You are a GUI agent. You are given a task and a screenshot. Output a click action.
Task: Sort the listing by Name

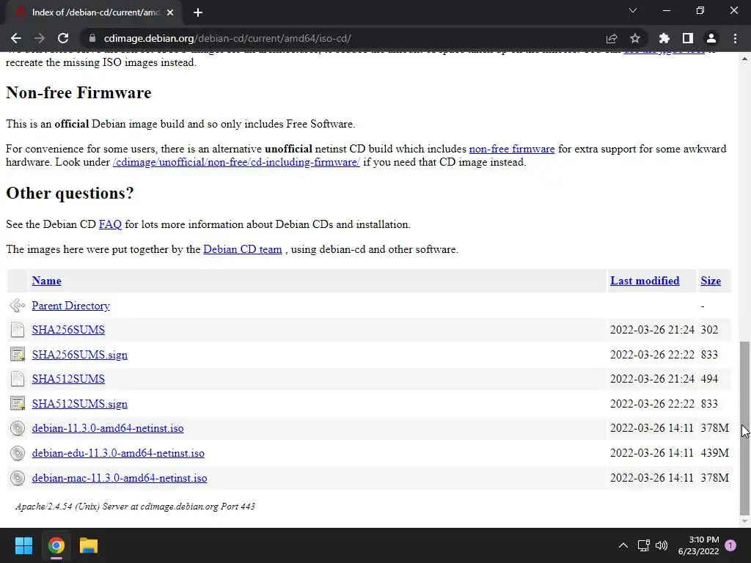[x=46, y=281]
